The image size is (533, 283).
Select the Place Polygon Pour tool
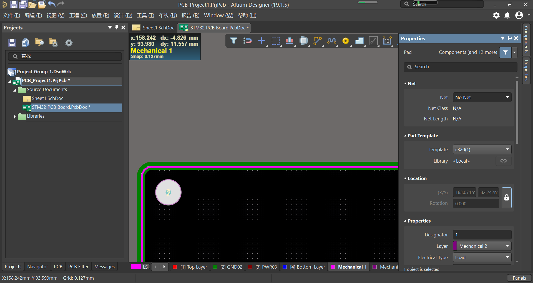coord(359,41)
